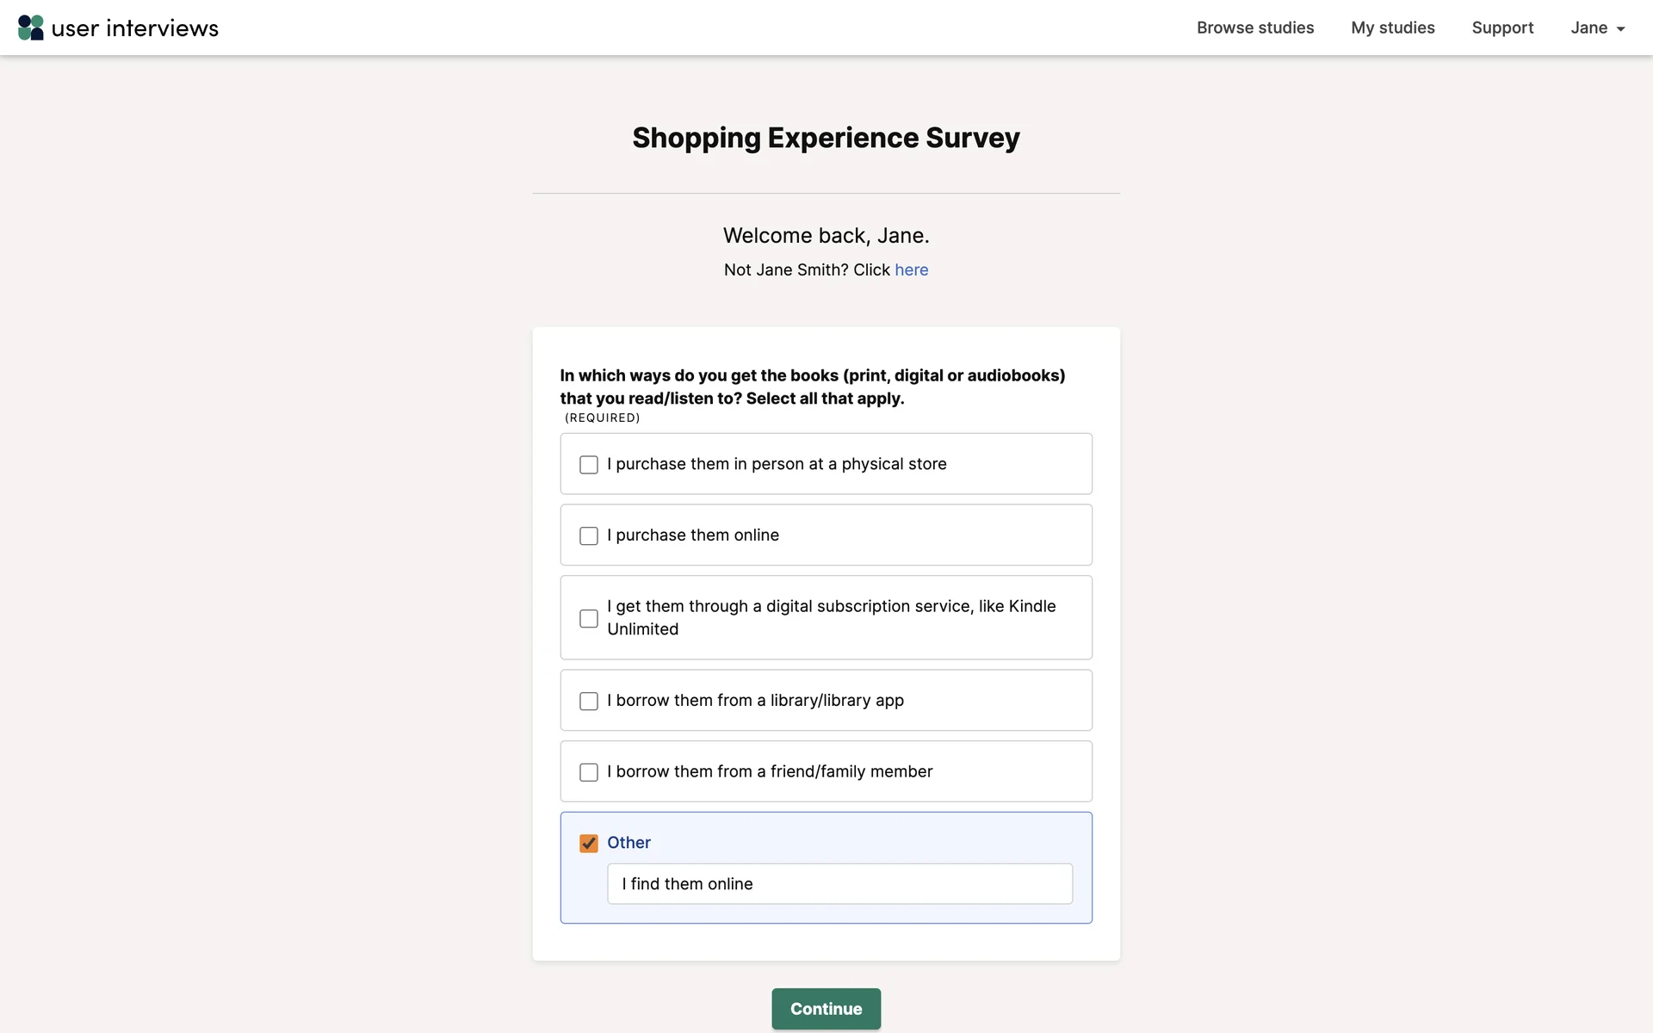This screenshot has width=1653, height=1033.
Task: Check 'I purchase them in person' checkbox
Action: pos(589,465)
